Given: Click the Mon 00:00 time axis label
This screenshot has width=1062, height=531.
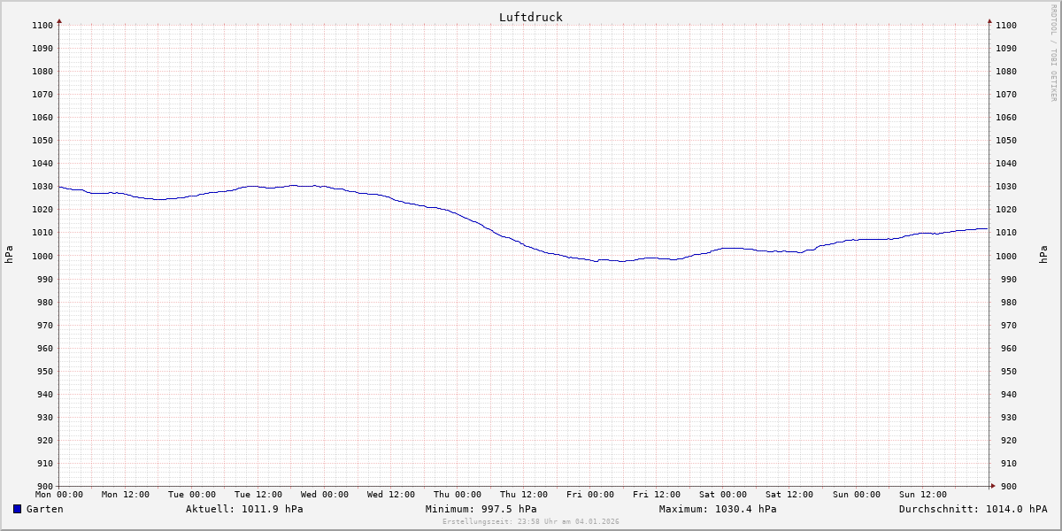Looking at the screenshot, I should pyautogui.click(x=59, y=495).
